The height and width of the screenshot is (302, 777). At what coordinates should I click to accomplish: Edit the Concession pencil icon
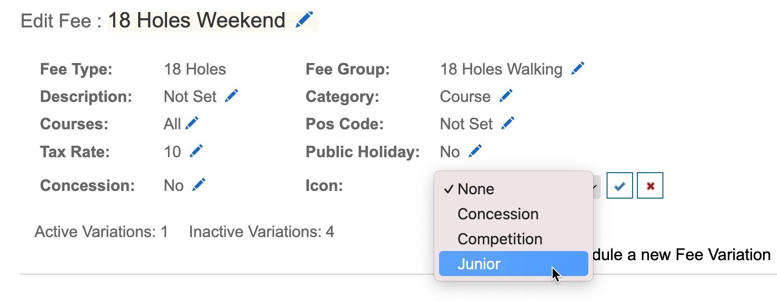199,185
